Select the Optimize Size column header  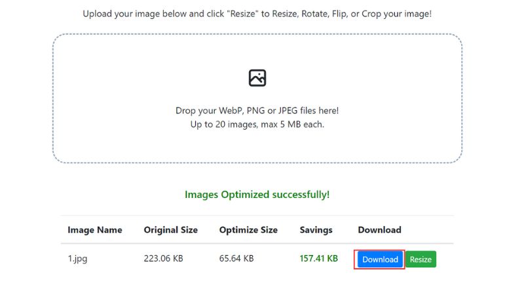(248, 230)
